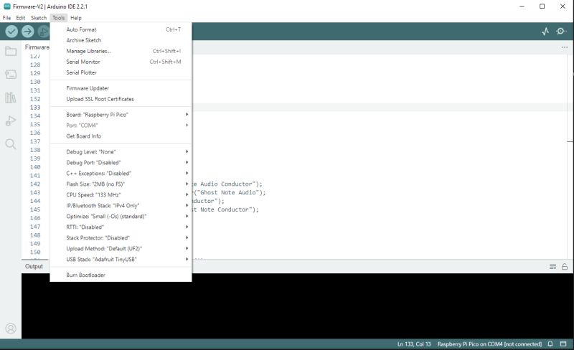Open the Serial Monitor toolbar icon

(x=561, y=32)
